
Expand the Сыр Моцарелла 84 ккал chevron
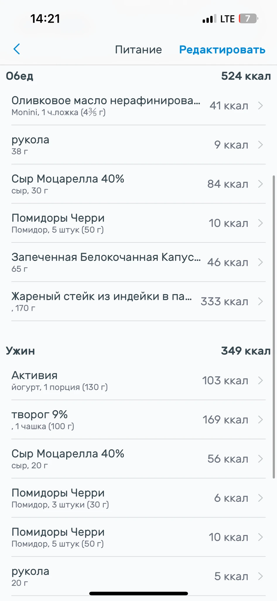(260, 184)
